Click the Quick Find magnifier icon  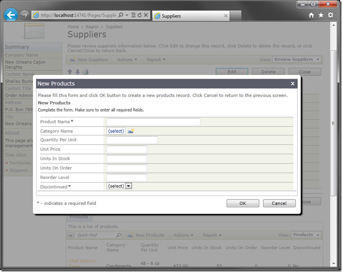[x=118, y=235]
